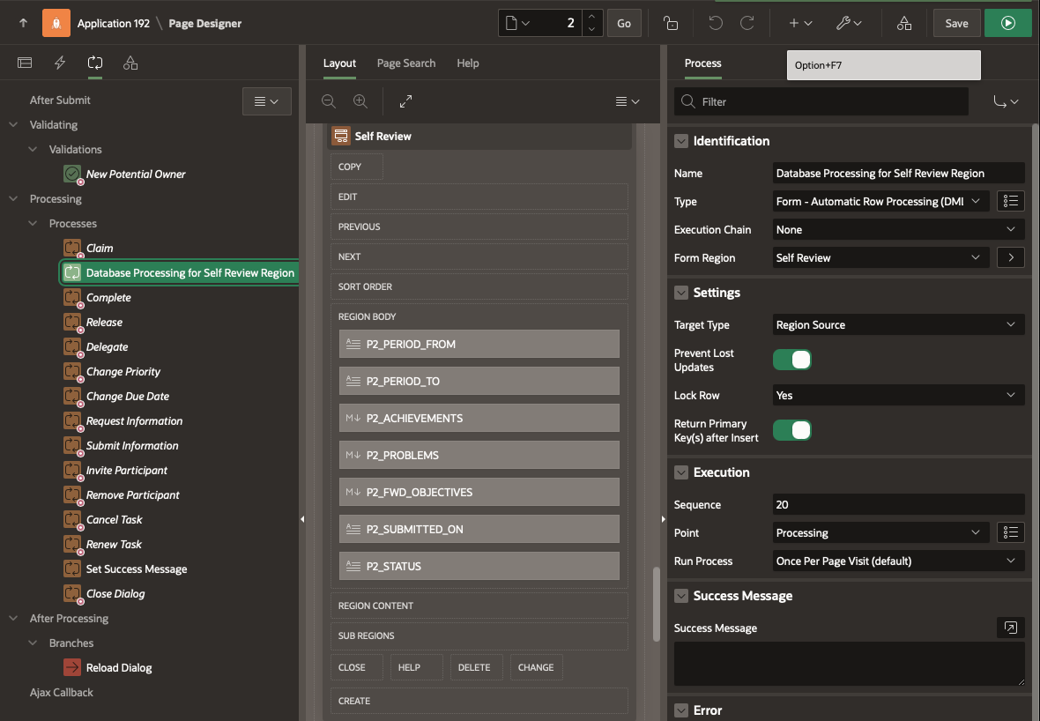Expand the layout pane to full size
Screen dimensions: 1040x721
click(x=405, y=101)
